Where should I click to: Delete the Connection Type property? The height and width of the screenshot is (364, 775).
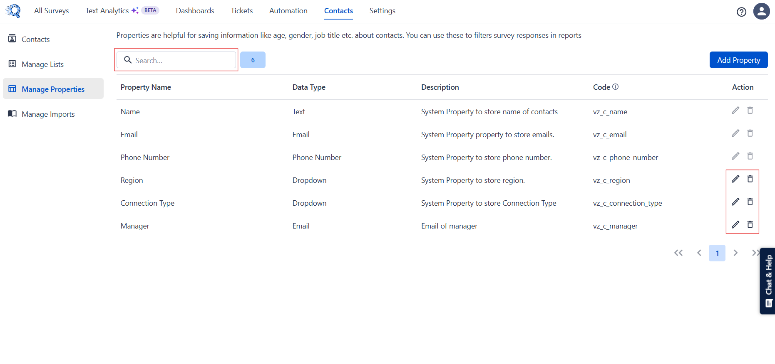750,202
